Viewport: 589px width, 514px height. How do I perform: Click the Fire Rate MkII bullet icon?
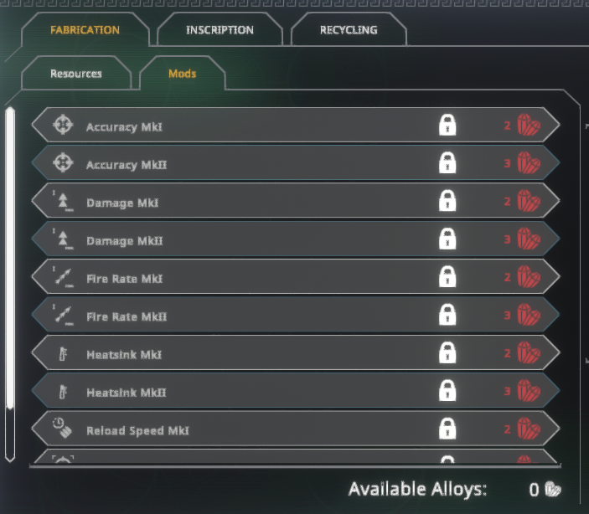pos(63,315)
